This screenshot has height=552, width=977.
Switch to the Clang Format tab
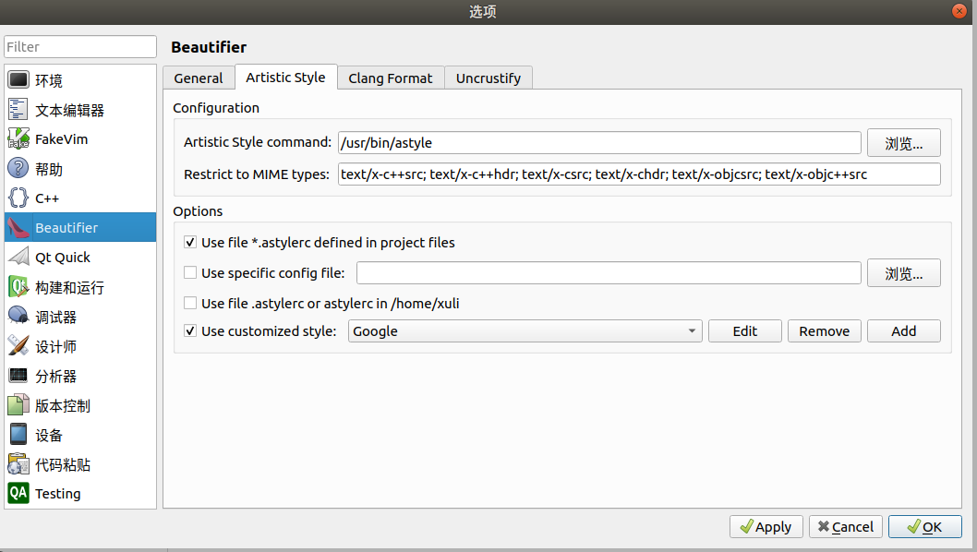click(390, 78)
